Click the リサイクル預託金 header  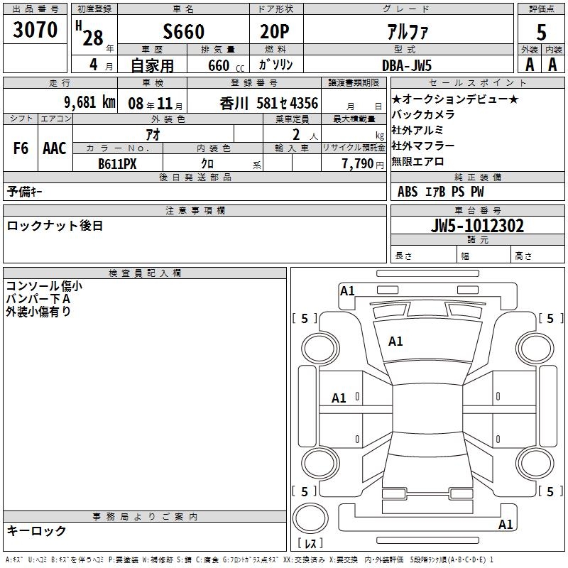(354, 148)
